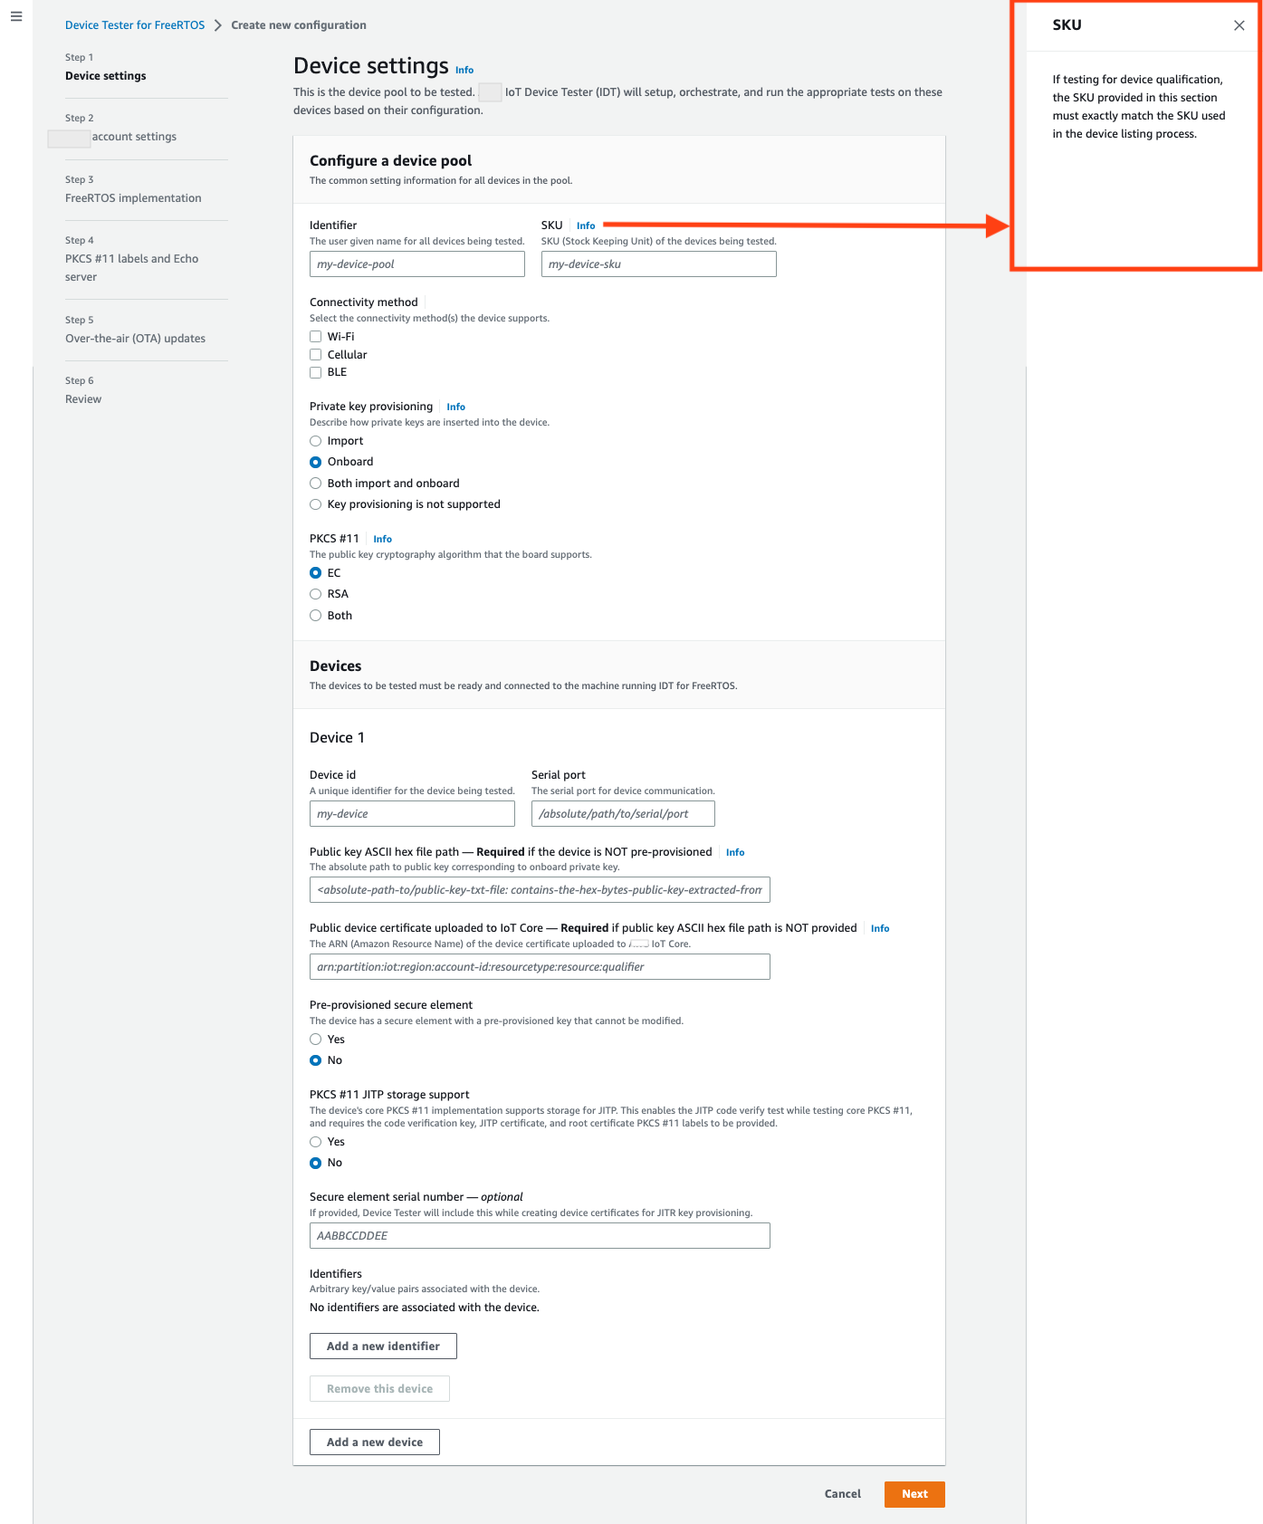Focus the Serial port text field
The width and height of the screenshot is (1263, 1524).
pyautogui.click(x=623, y=814)
